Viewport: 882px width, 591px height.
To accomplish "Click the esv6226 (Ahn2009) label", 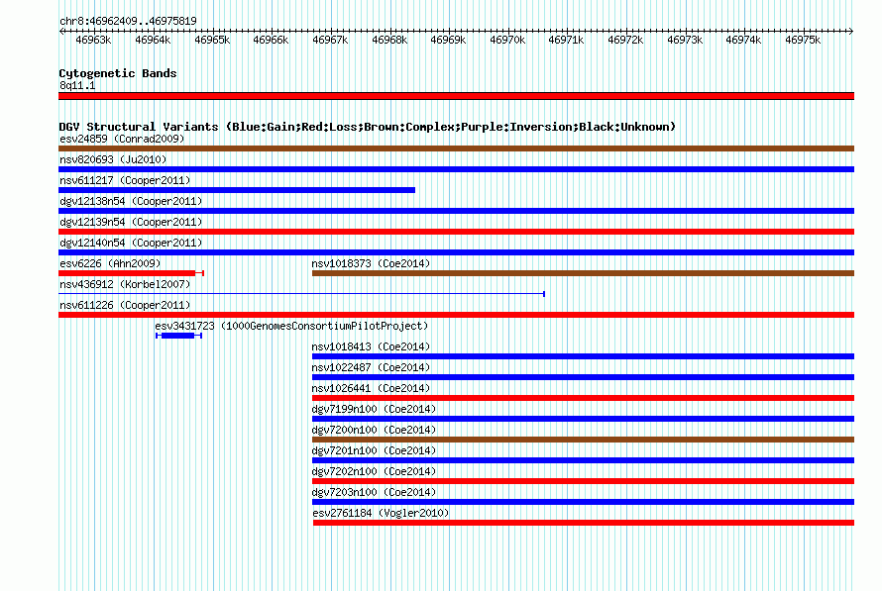I will coord(110,263).
